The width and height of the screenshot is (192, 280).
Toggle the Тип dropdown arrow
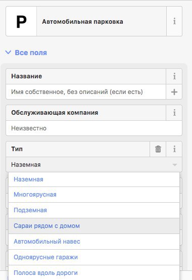click(x=175, y=165)
